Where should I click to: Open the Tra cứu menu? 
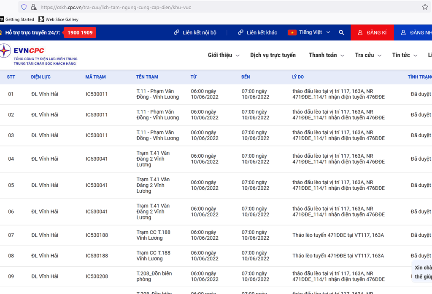click(x=368, y=55)
